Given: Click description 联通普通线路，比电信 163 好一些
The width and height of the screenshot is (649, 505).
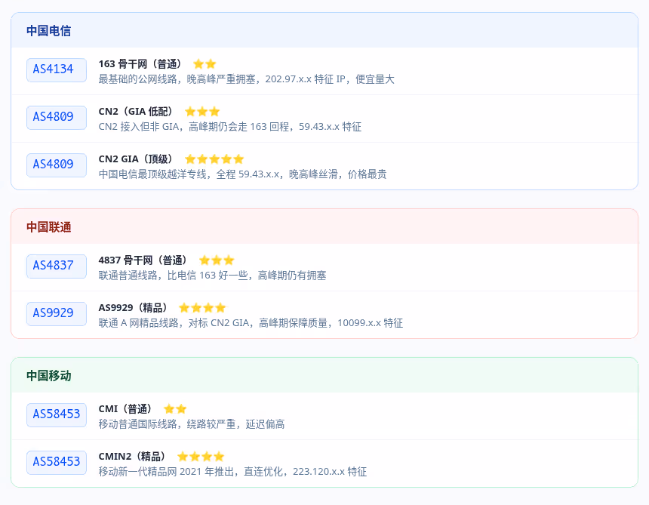Looking at the screenshot, I should 212,276.
